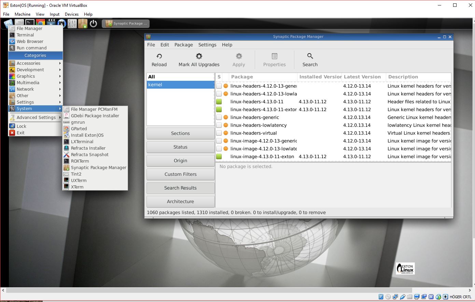This screenshot has width=475, height=302.
Task: Click the VirtualBox USB status icon
Action: click(x=403, y=297)
